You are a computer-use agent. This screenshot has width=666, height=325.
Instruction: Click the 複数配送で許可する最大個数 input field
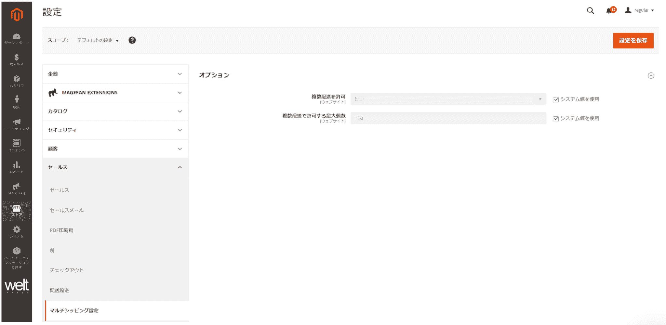(x=448, y=118)
